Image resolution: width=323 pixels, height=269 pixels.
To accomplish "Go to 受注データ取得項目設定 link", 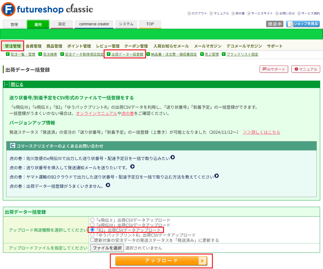I will [x=84, y=54].
